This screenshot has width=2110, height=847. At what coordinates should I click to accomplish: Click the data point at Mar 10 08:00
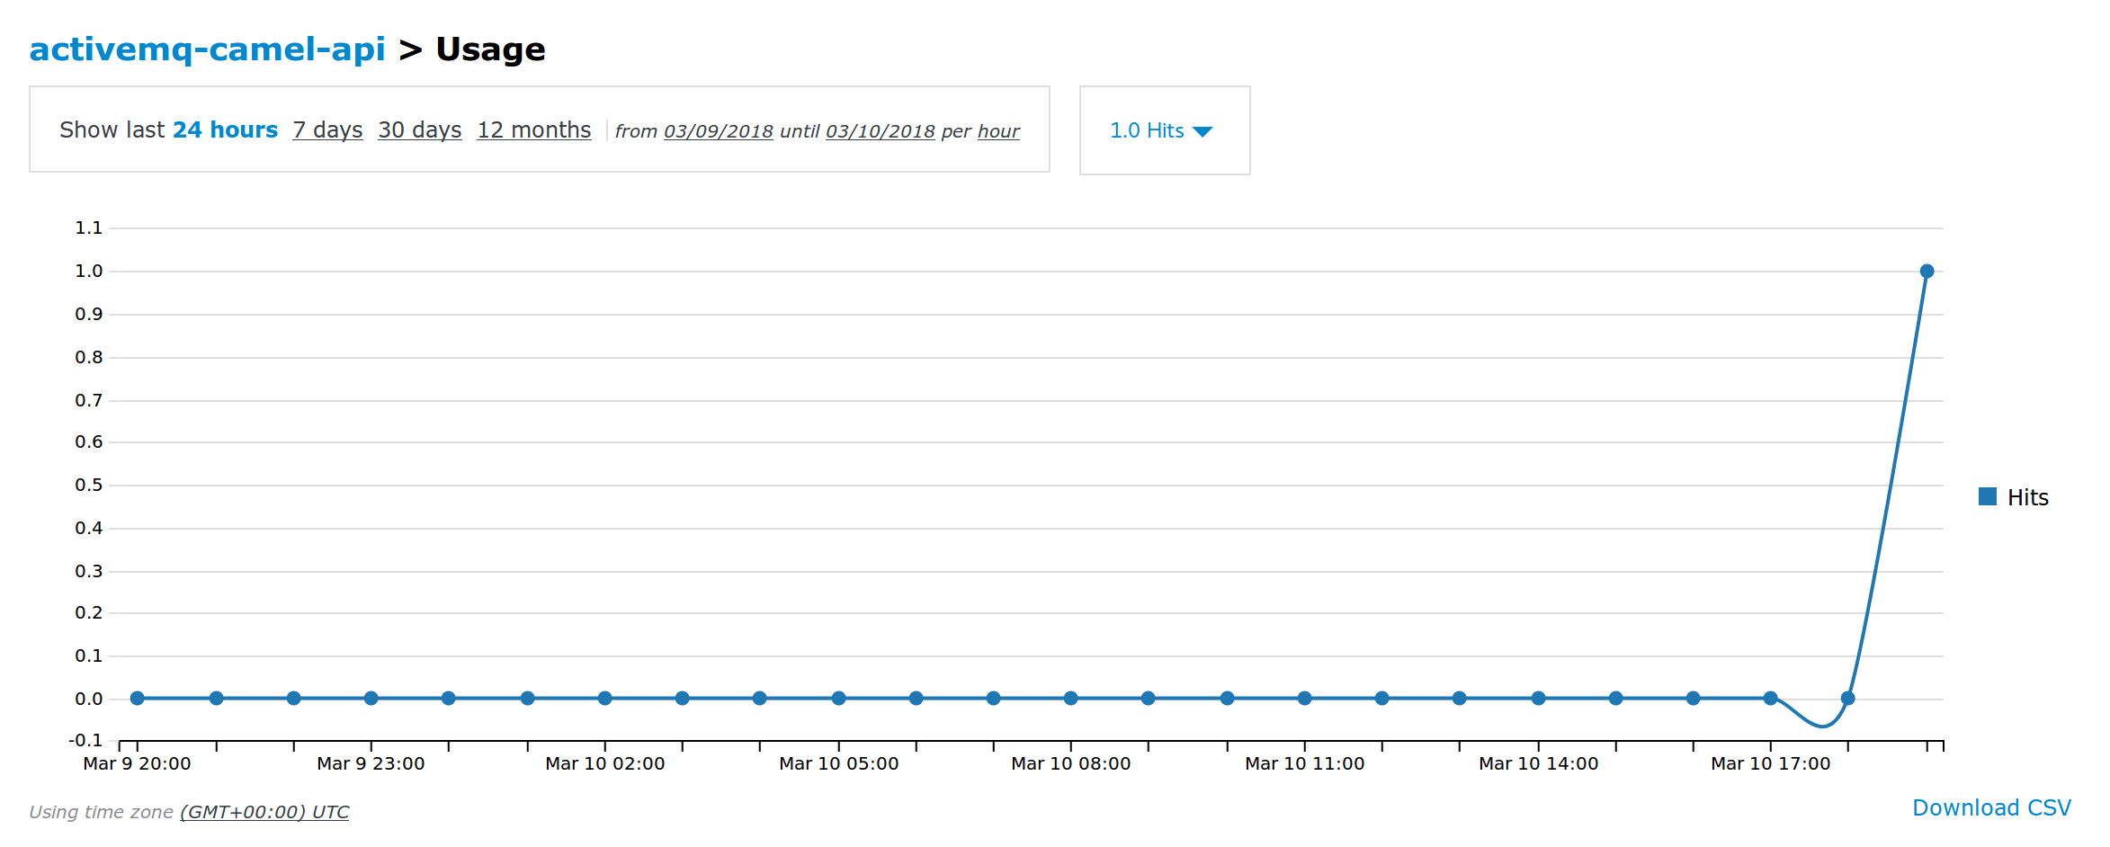1070,699
